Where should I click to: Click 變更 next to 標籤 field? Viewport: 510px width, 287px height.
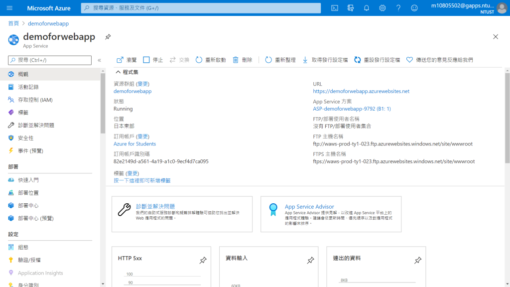pyautogui.click(x=132, y=173)
